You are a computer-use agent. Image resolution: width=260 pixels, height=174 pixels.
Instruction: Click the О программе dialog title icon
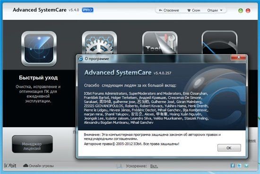(x=81, y=59)
